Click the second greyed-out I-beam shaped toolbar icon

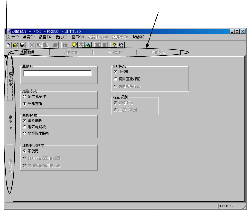[105, 45]
